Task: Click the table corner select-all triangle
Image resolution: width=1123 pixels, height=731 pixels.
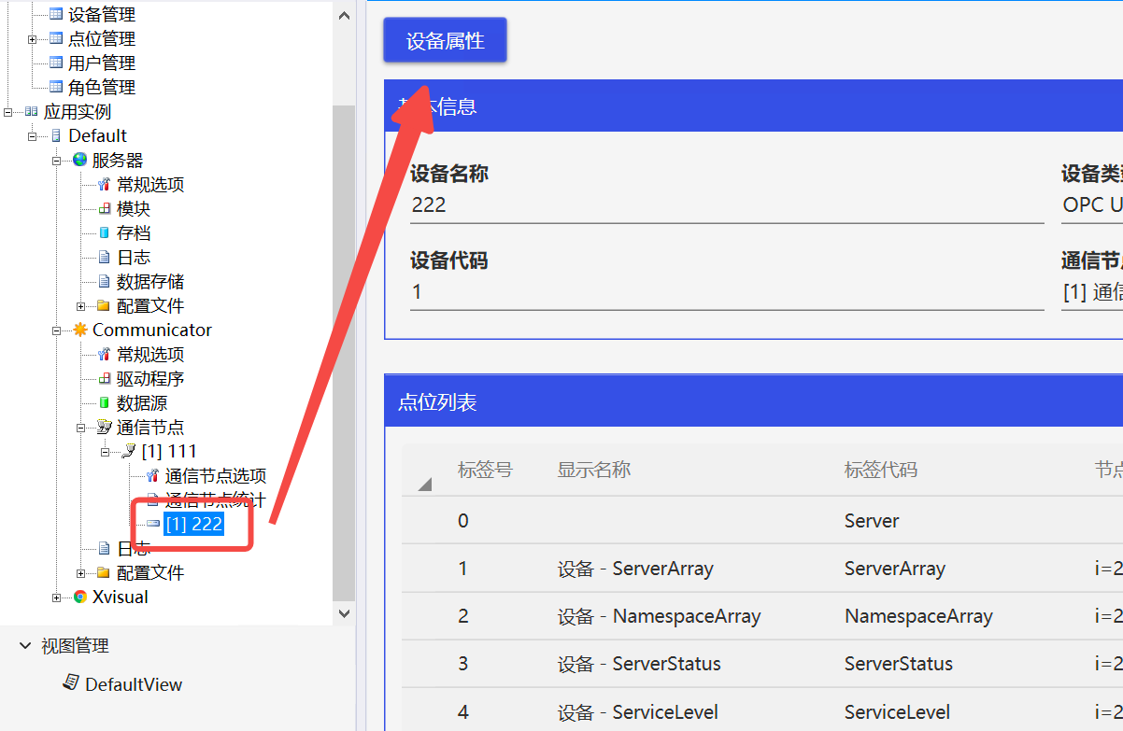Action: (x=424, y=483)
